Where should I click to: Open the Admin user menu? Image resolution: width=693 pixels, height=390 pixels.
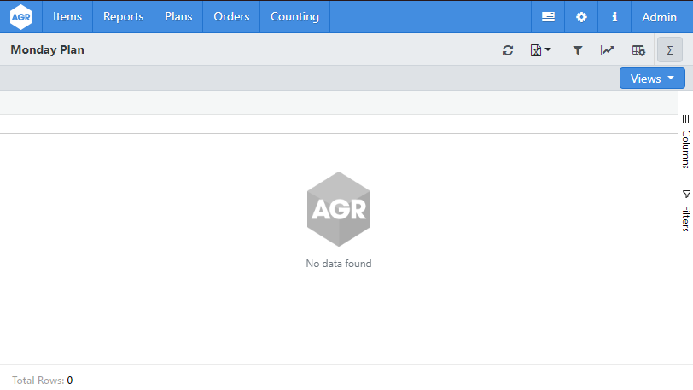(x=659, y=17)
